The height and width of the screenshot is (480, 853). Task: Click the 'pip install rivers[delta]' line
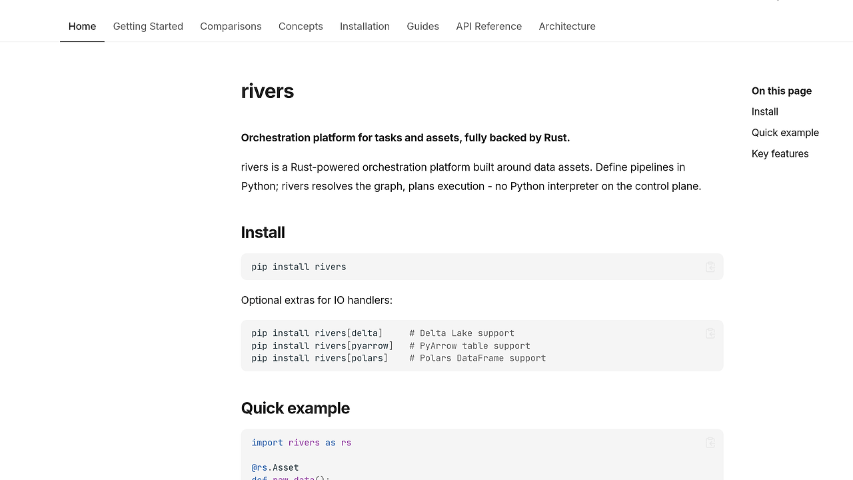317,333
